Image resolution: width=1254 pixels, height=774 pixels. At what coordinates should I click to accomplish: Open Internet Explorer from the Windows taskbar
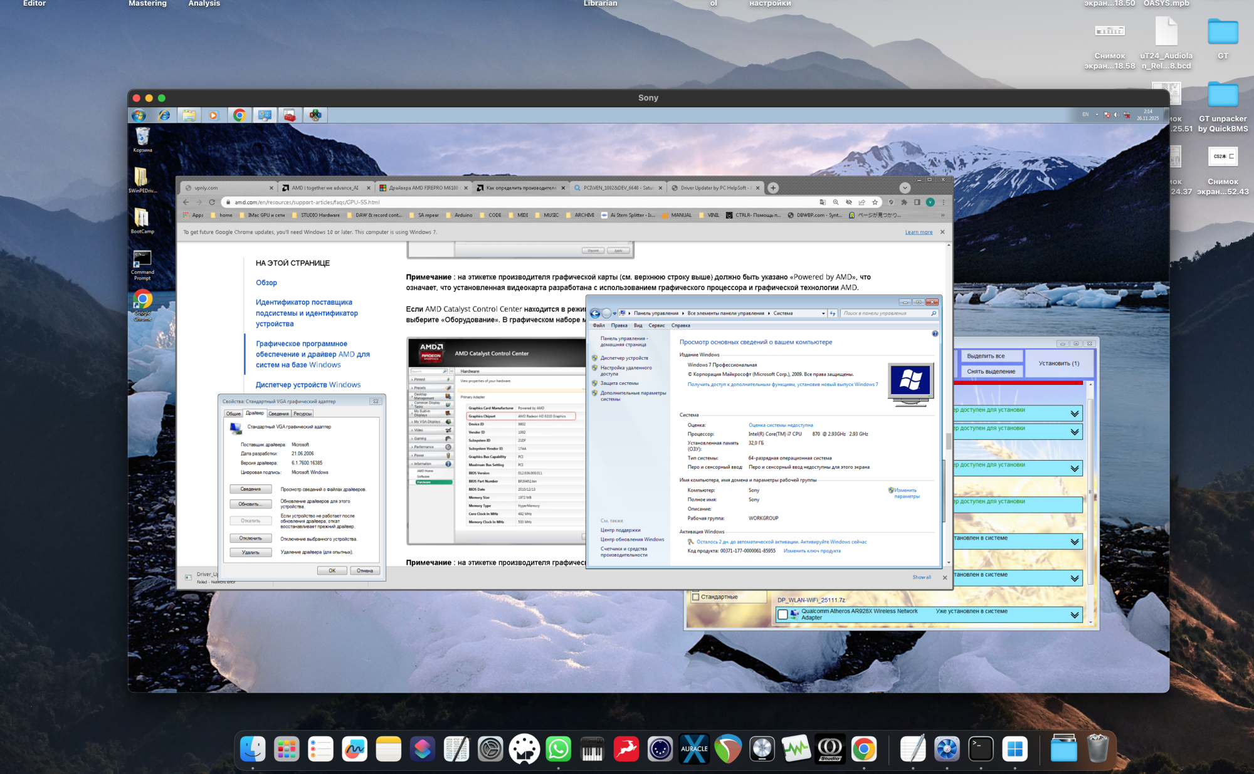point(164,115)
